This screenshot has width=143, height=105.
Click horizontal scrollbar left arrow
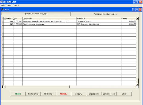(x=4, y=87)
